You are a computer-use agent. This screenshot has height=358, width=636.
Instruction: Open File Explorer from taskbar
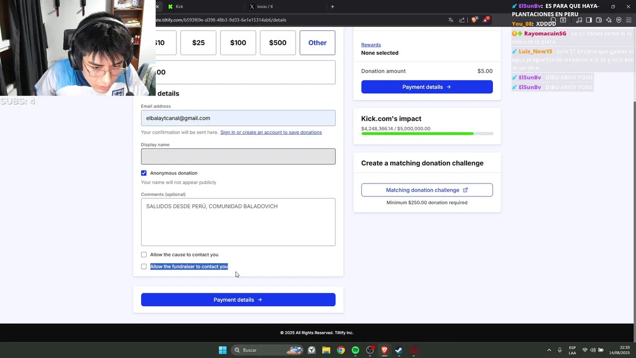(x=326, y=350)
